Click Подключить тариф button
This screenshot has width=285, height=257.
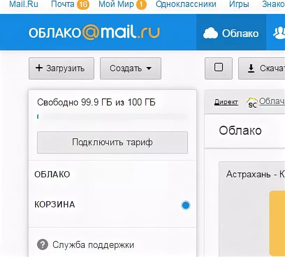pos(112,142)
